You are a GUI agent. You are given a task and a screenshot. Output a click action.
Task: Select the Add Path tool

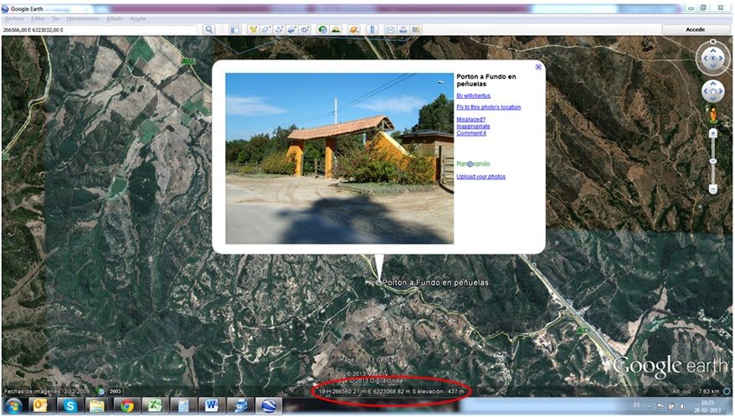[279, 29]
